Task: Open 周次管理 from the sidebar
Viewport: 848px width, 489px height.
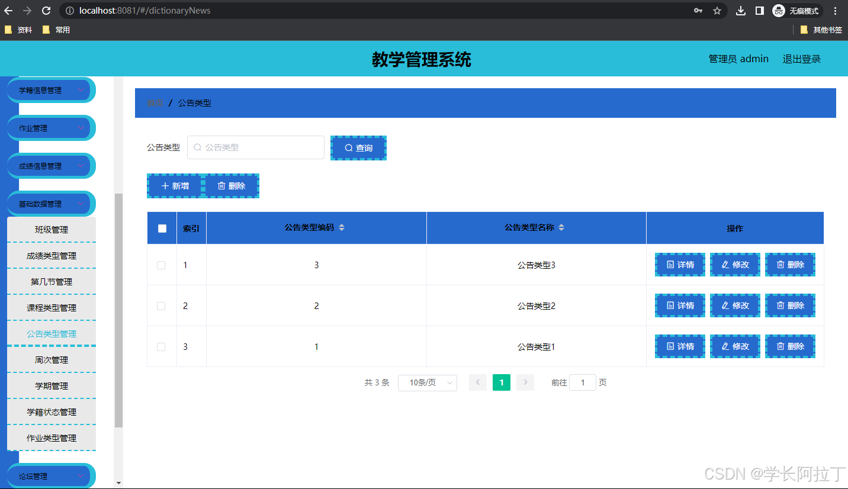Action: tap(51, 359)
